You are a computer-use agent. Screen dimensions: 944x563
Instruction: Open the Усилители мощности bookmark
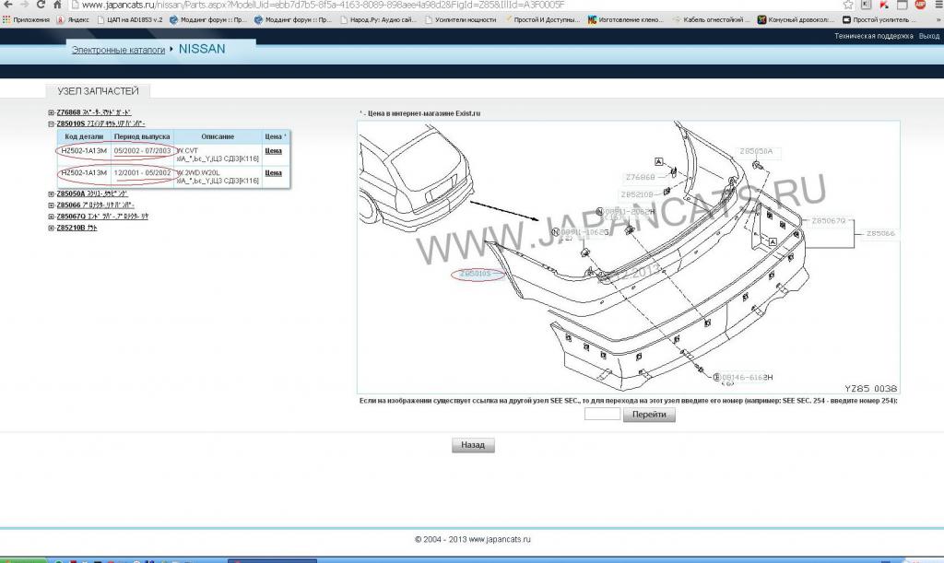461,20
